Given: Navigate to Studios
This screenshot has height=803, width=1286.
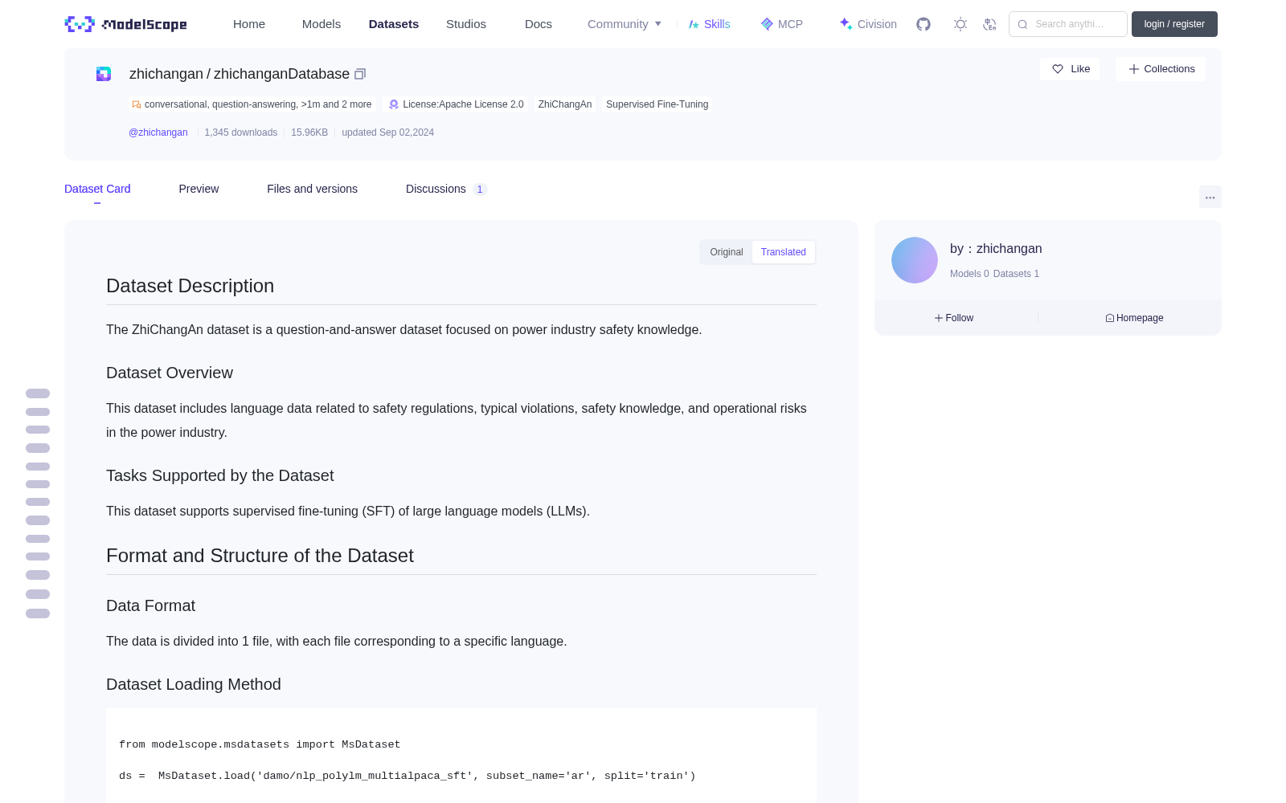Looking at the screenshot, I should point(466,24).
